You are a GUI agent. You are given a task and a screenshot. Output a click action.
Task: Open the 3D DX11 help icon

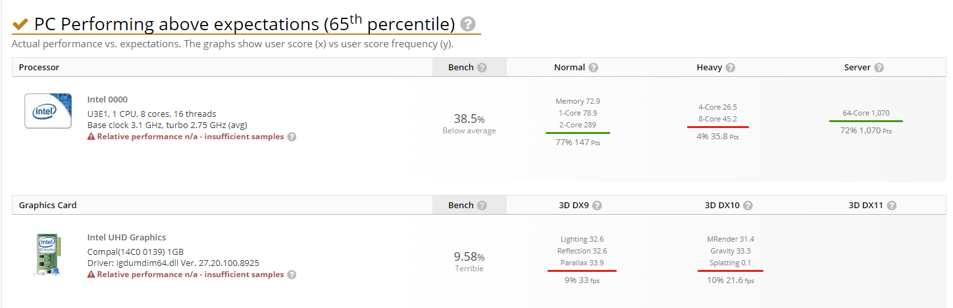point(892,206)
